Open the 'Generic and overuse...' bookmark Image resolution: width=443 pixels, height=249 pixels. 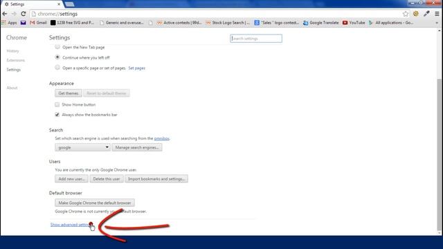pyautogui.click(x=122, y=23)
